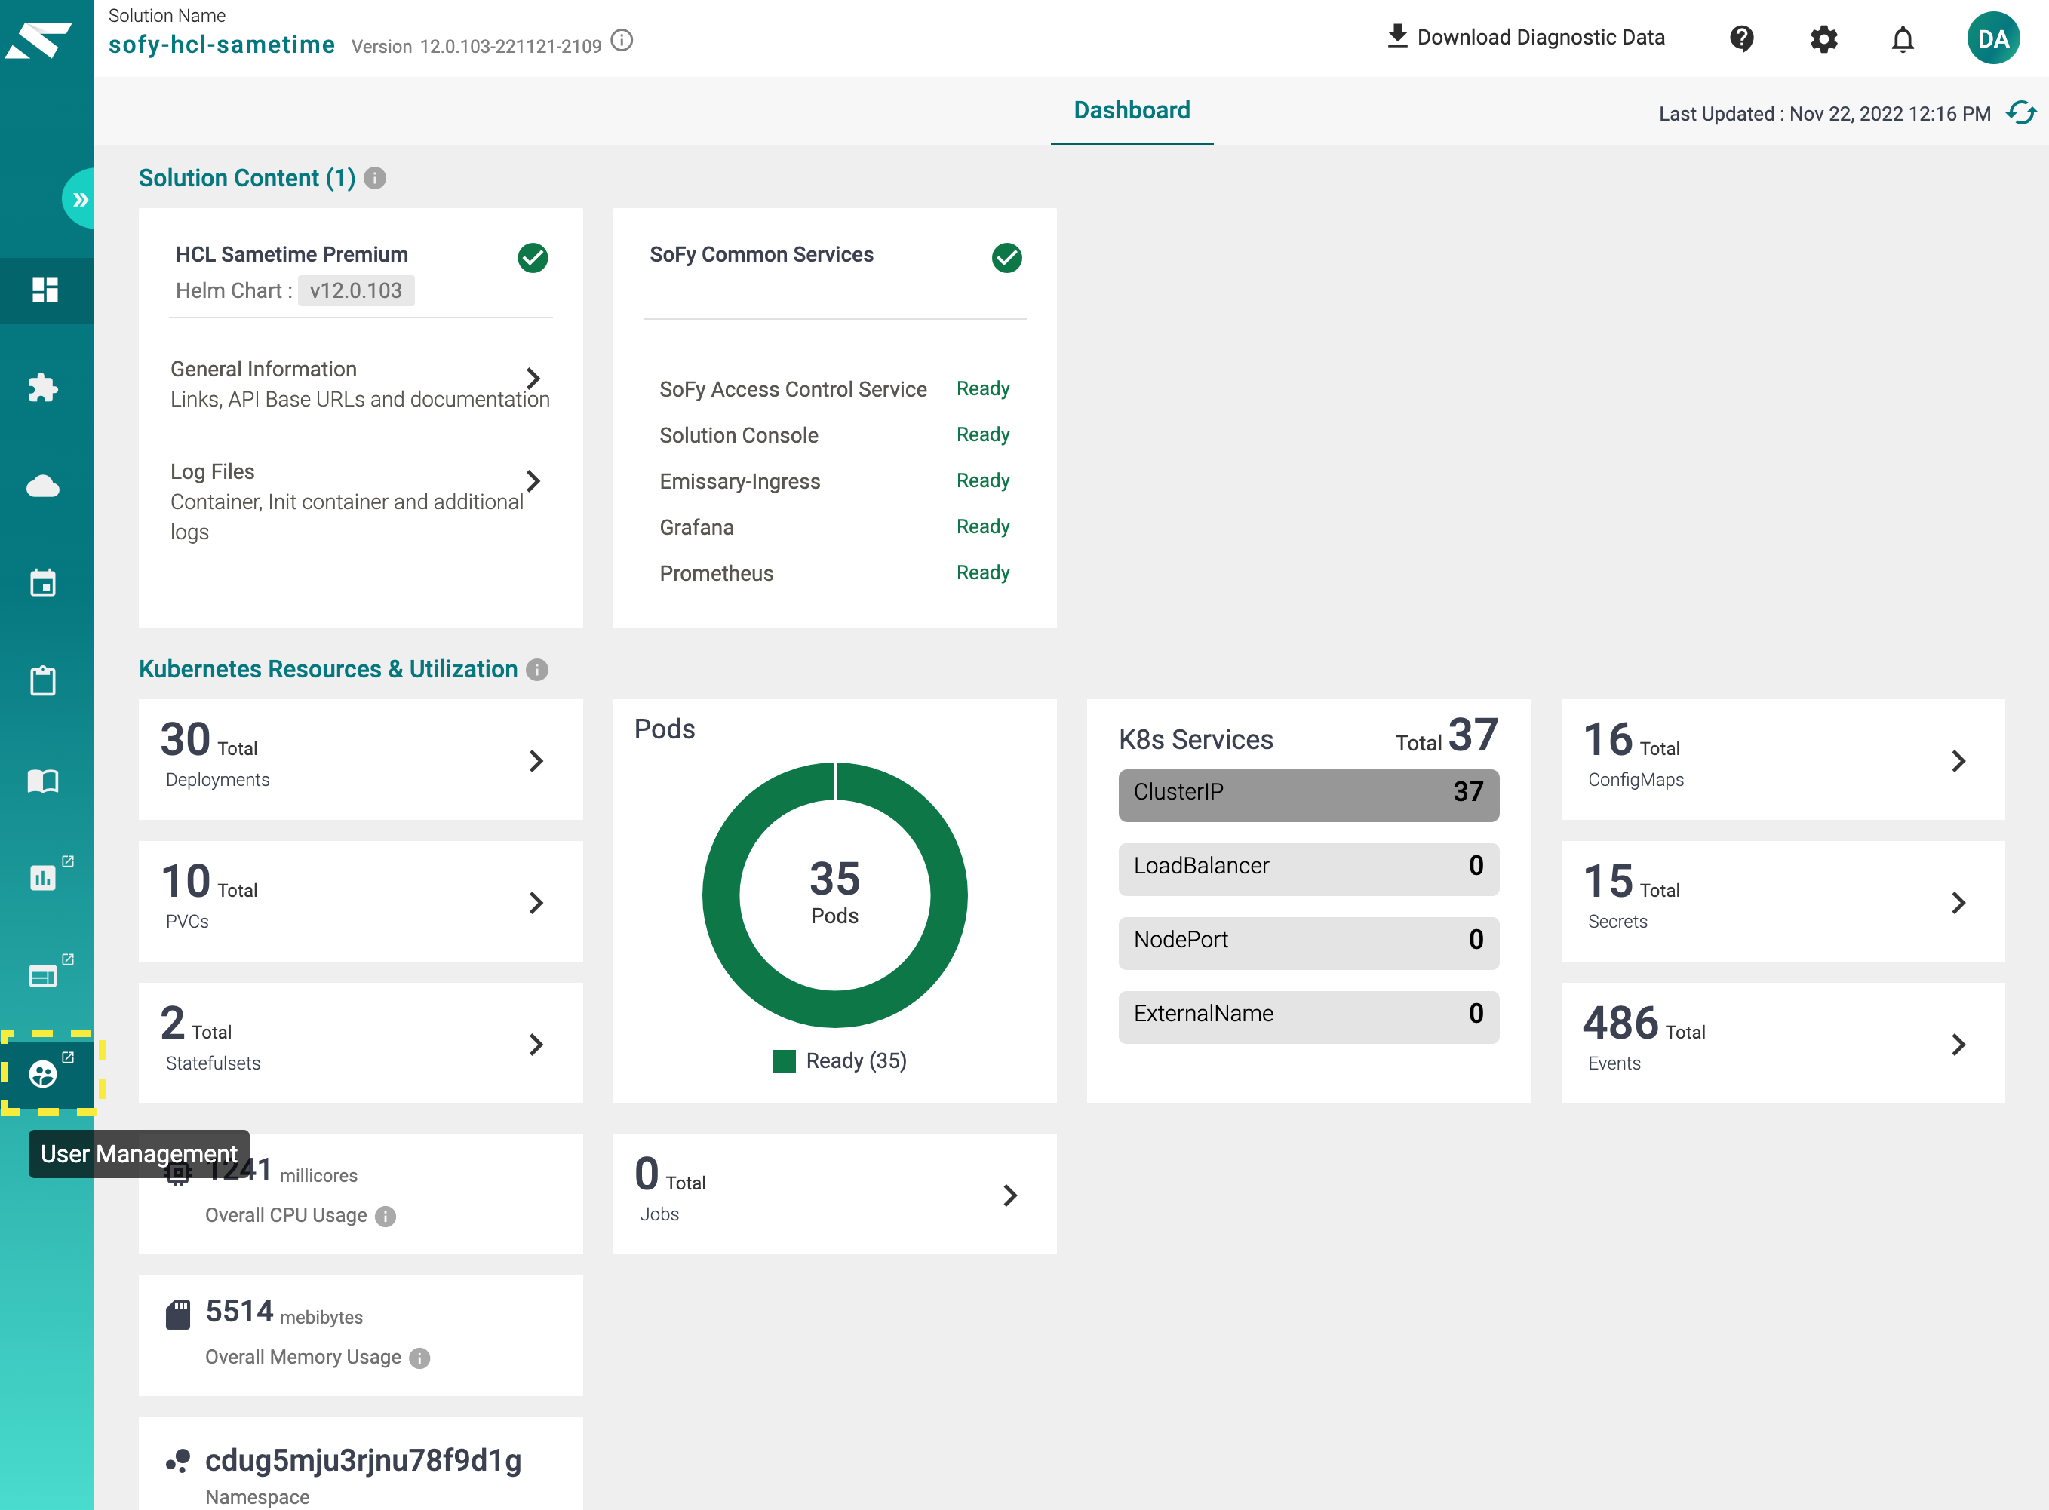Open the notifications bell icon
This screenshot has height=1510, width=2049.
point(1903,39)
